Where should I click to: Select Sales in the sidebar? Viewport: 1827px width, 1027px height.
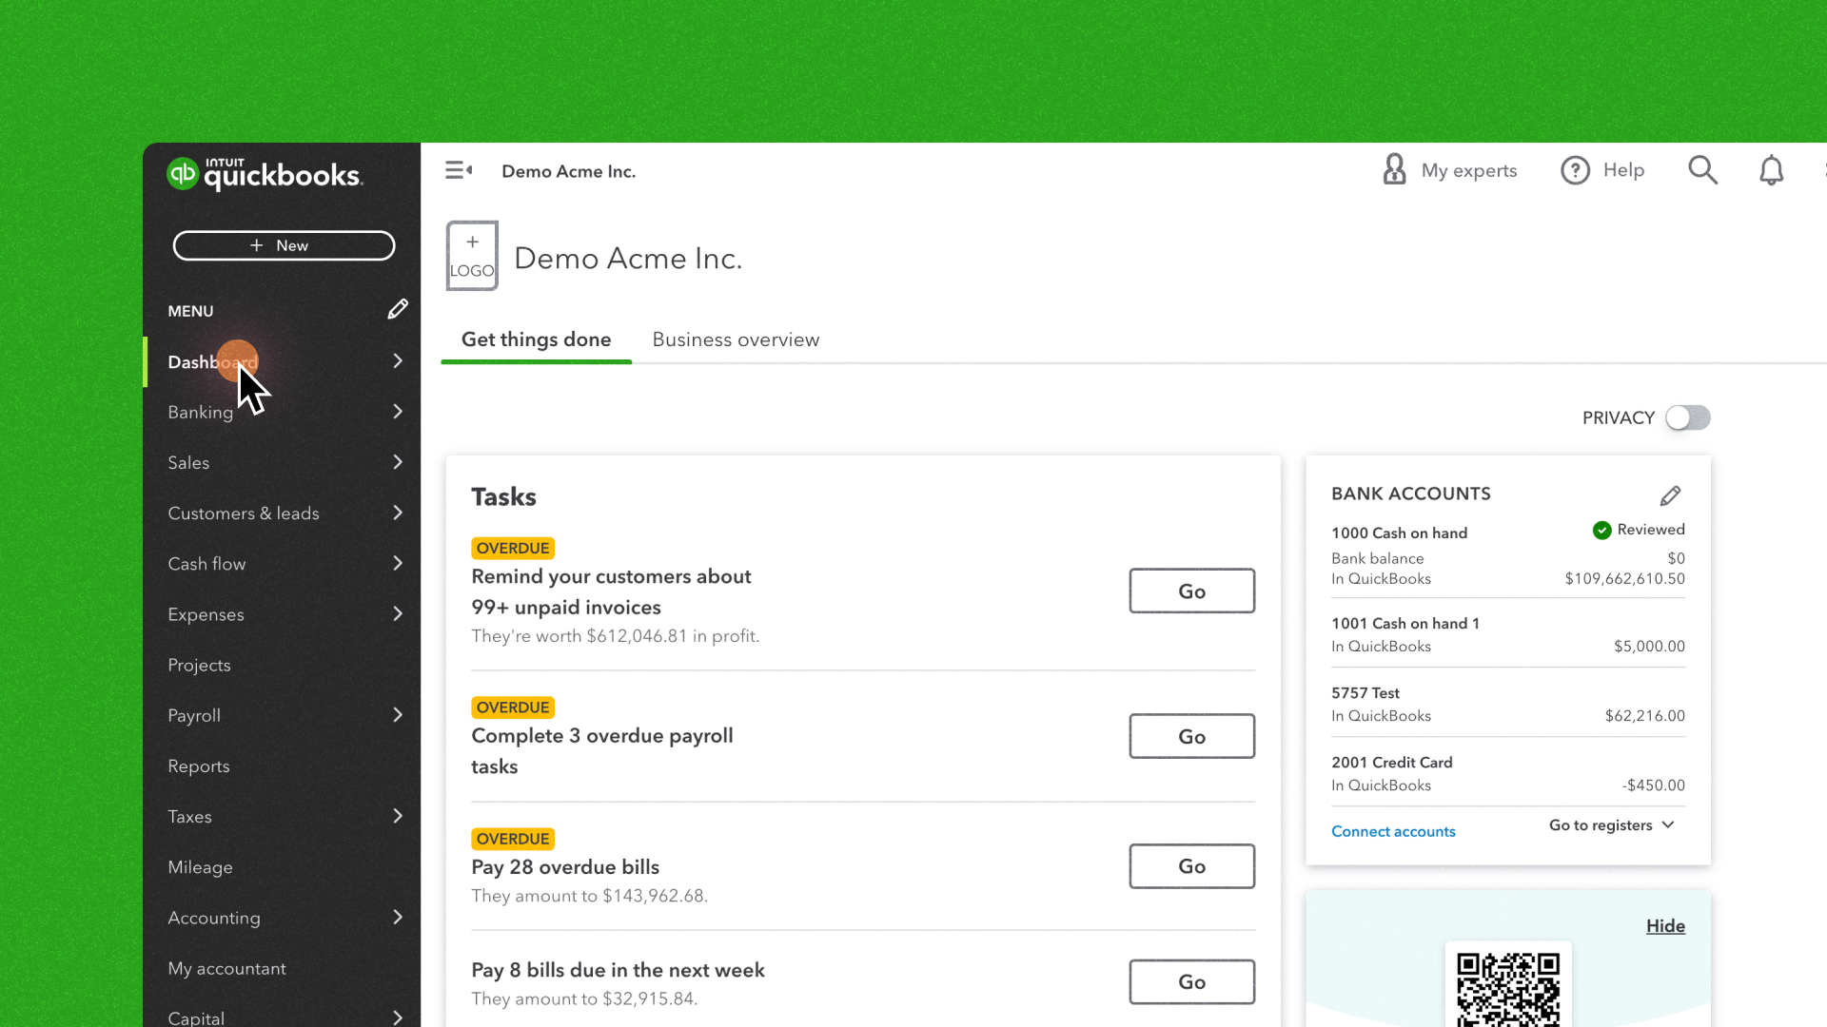[x=188, y=462]
